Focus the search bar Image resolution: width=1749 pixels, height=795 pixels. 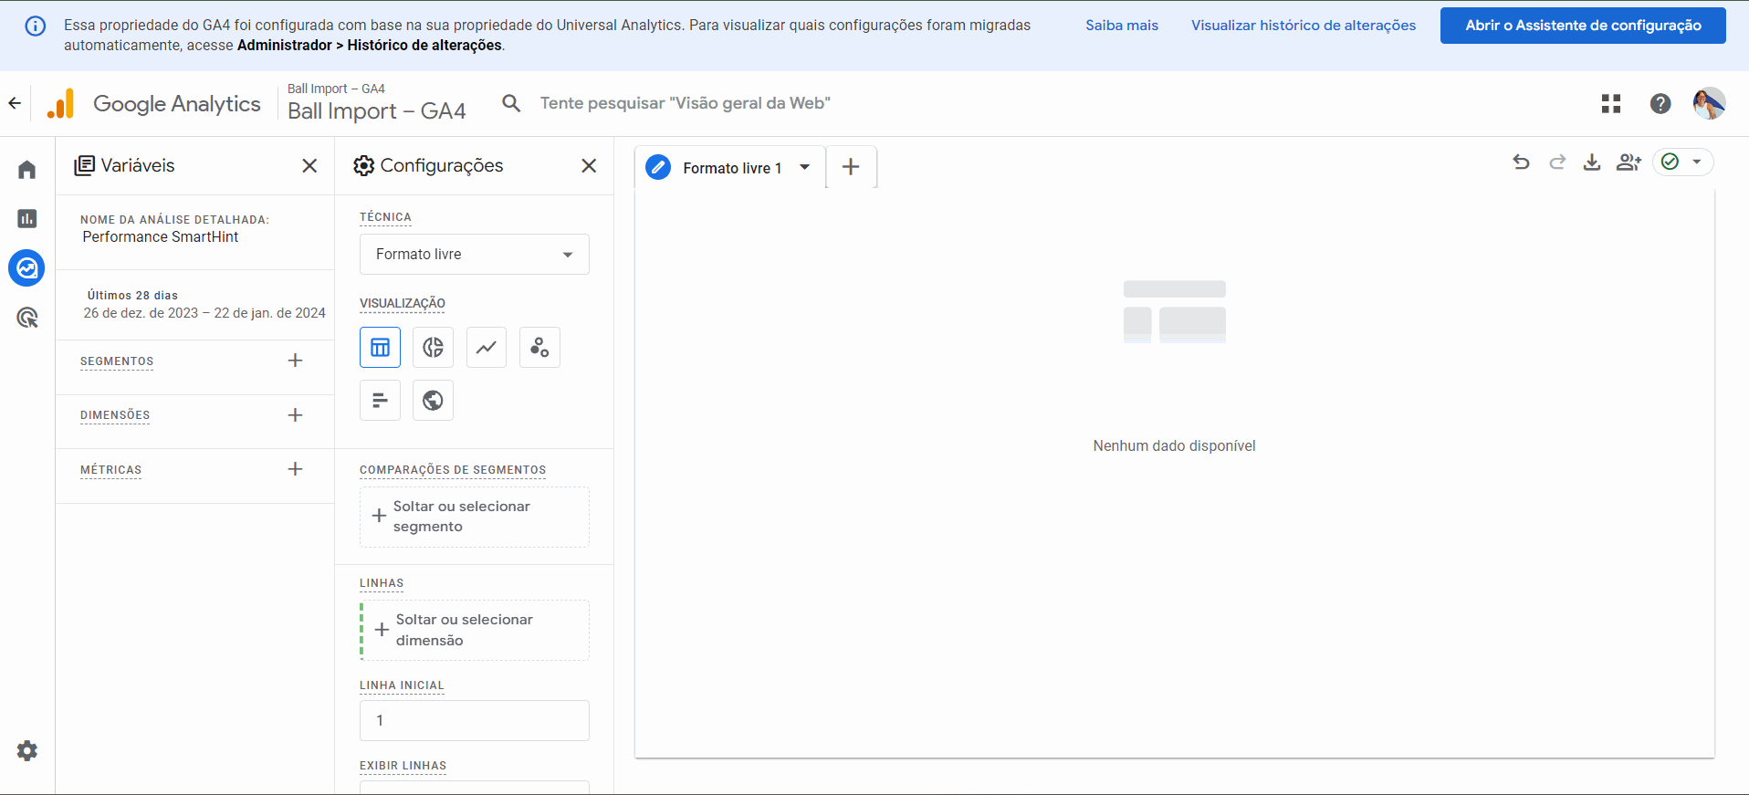click(685, 103)
